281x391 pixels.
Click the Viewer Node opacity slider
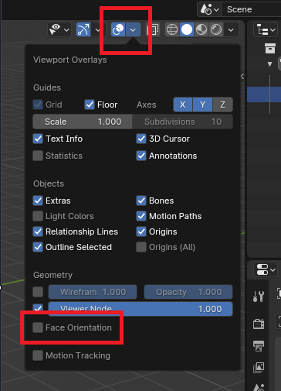click(140, 309)
